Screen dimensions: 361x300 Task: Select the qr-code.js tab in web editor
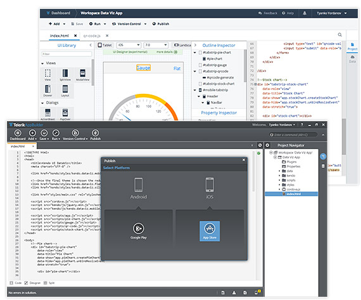point(92,36)
